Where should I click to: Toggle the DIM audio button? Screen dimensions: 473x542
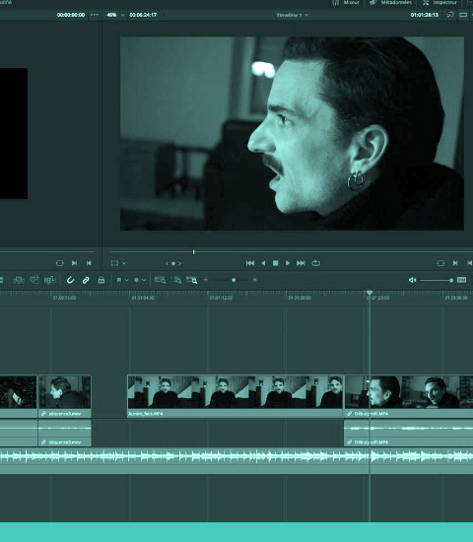[461, 280]
